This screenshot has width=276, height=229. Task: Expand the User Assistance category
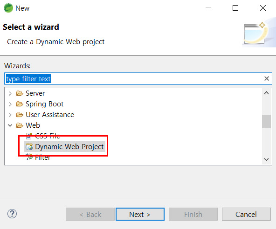click(x=10, y=115)
